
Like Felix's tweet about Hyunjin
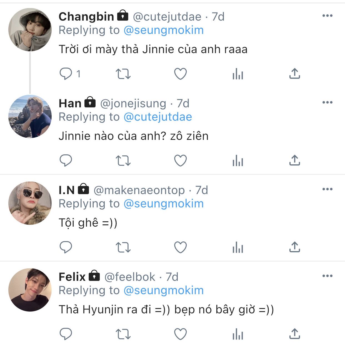[180, 334]
